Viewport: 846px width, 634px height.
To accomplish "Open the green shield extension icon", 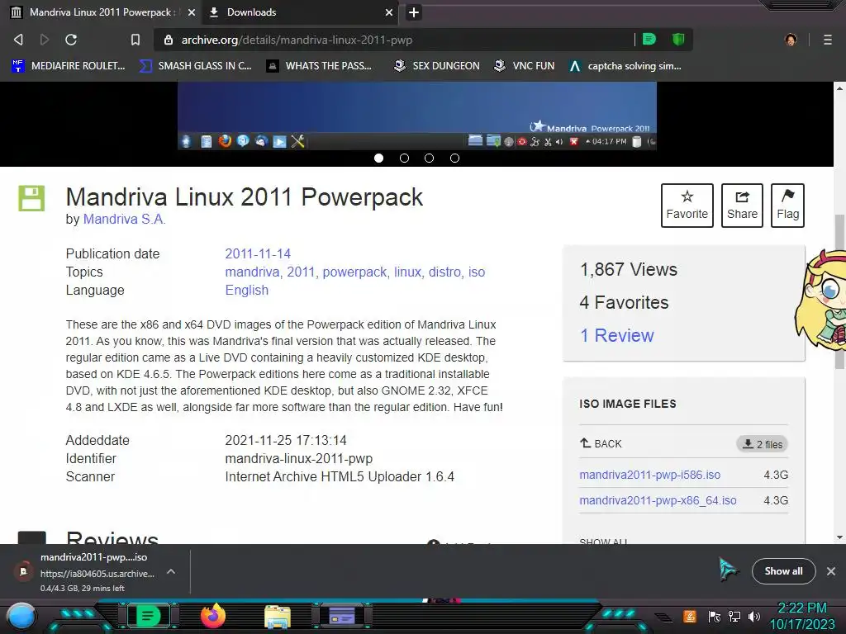I will tap(678, 39).
